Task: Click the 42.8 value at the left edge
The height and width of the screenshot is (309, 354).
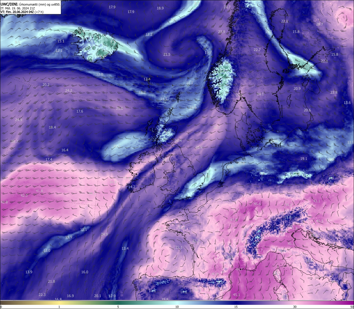Action: [4, 202]
